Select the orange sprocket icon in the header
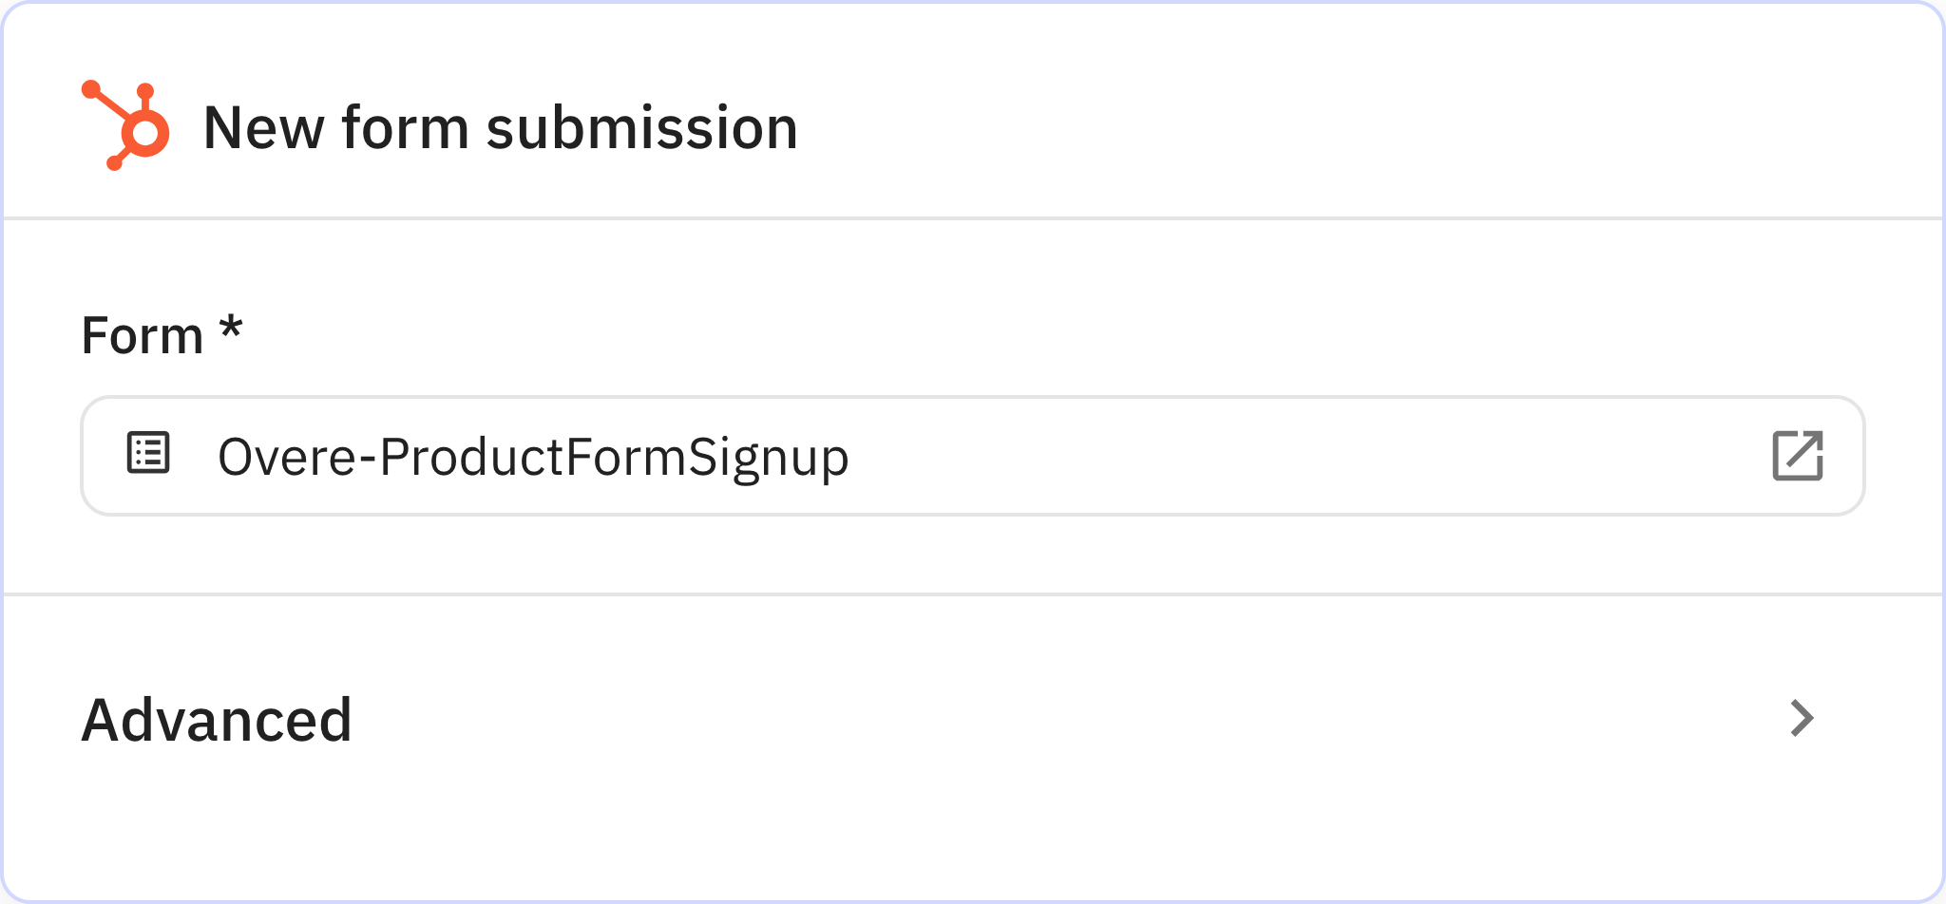 pos(124,124)
